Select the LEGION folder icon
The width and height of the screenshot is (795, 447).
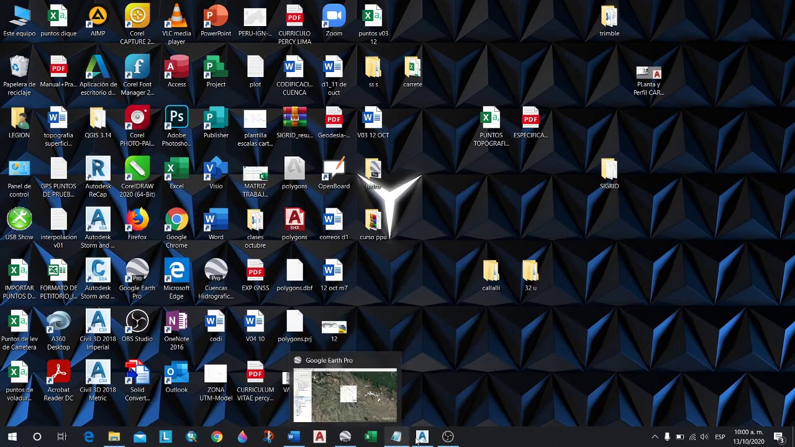coord(19,124)
